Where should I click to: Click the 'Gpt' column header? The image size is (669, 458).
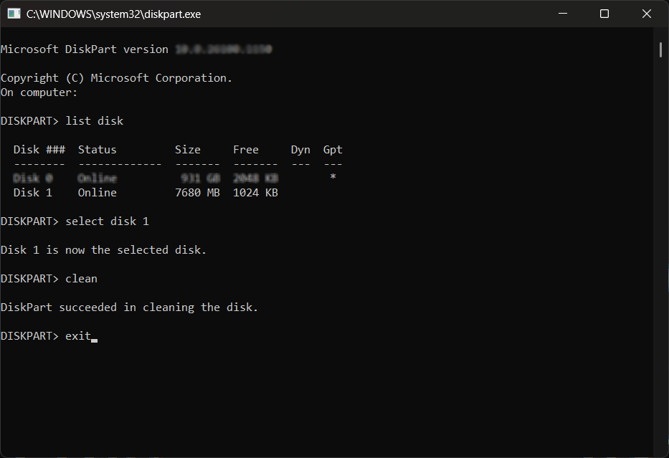click(333, 150)
